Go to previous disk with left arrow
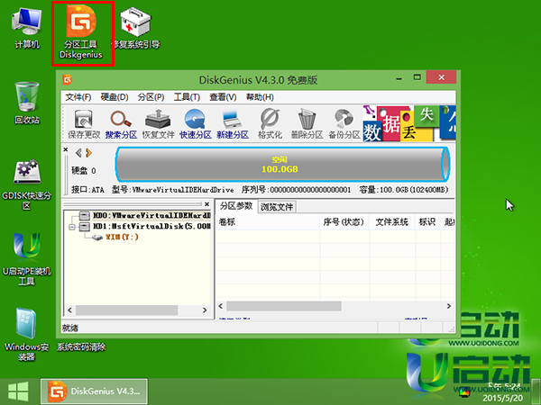Screen dimensions: 541x405 point(78,153)
